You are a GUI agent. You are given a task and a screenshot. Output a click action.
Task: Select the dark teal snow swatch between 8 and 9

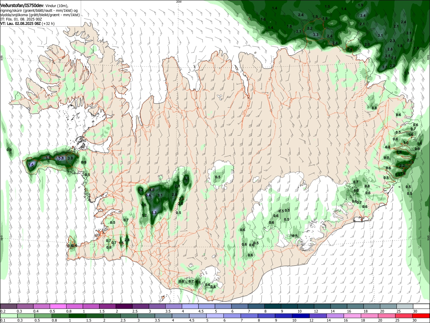click(272, 306)
